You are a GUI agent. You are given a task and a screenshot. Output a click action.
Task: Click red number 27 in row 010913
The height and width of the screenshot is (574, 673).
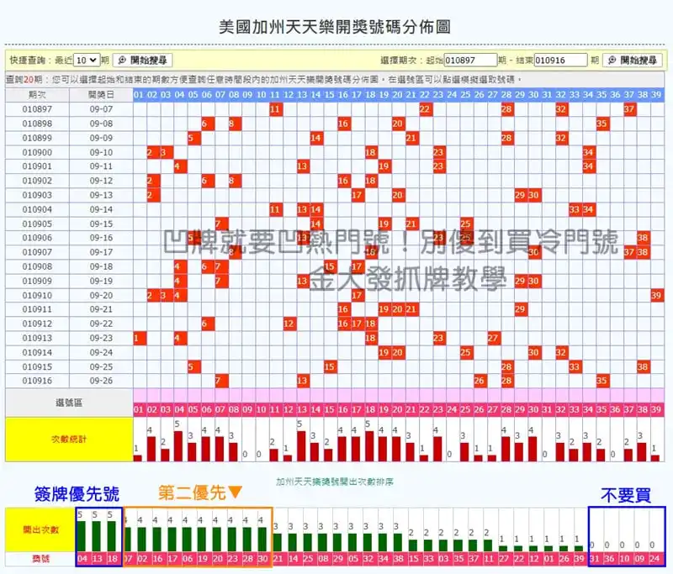494,338
